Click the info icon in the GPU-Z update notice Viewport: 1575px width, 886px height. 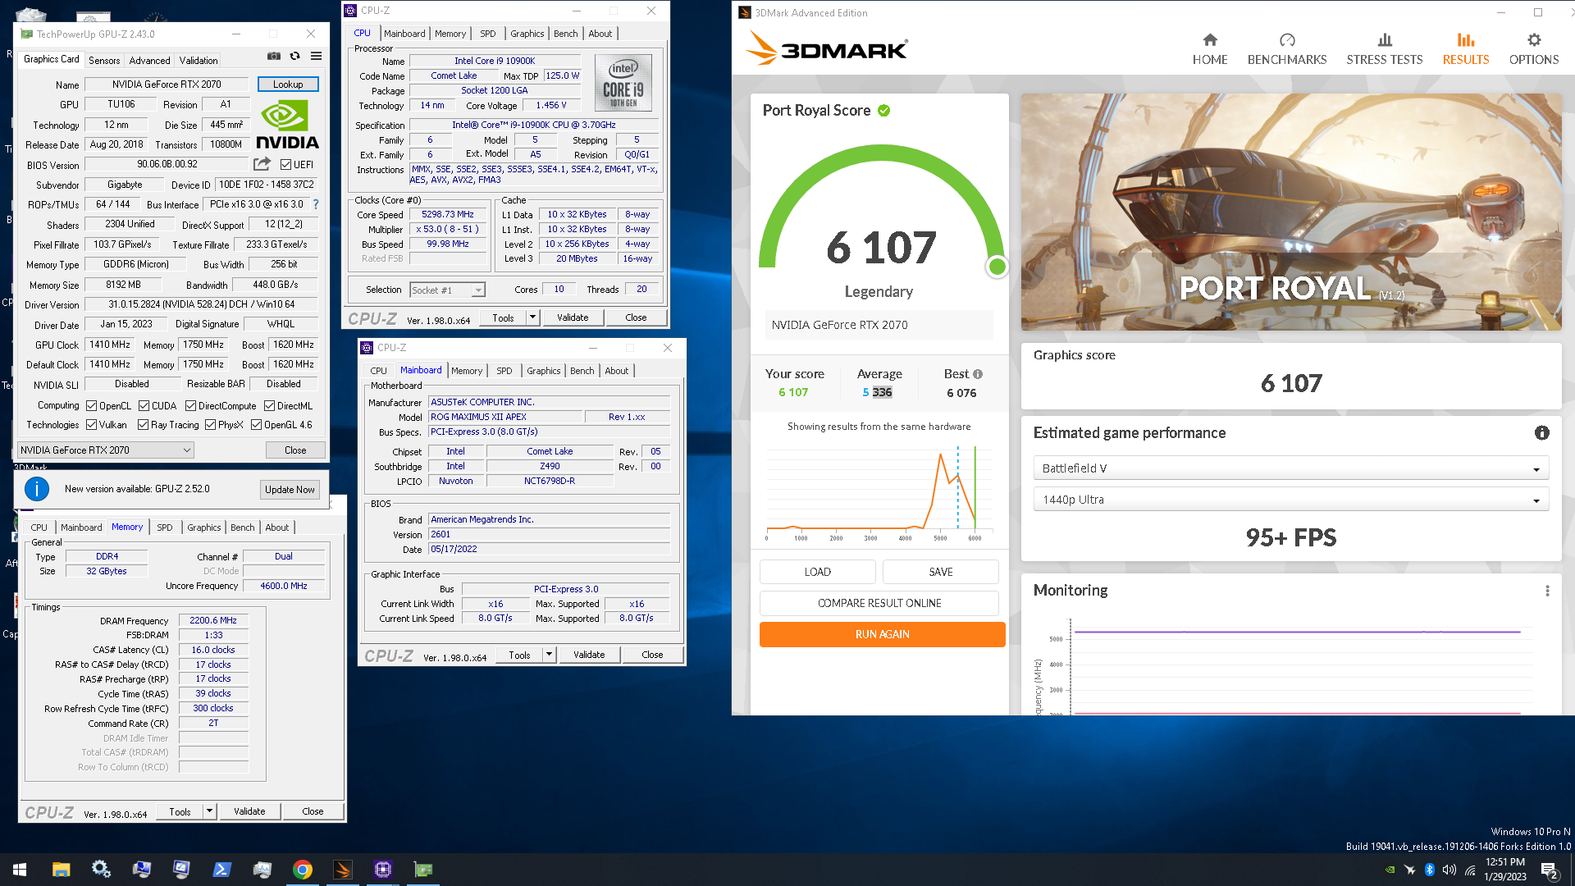(37, 489)
